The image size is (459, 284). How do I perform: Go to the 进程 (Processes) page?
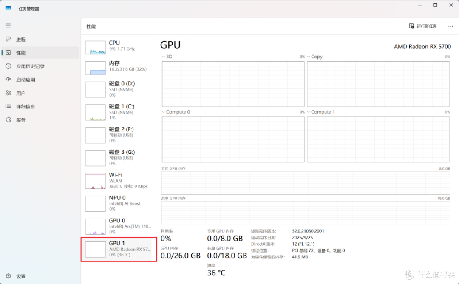(x=21, y=39)
